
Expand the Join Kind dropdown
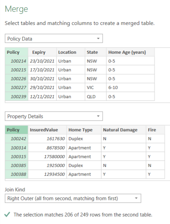(x=73, y=198)
